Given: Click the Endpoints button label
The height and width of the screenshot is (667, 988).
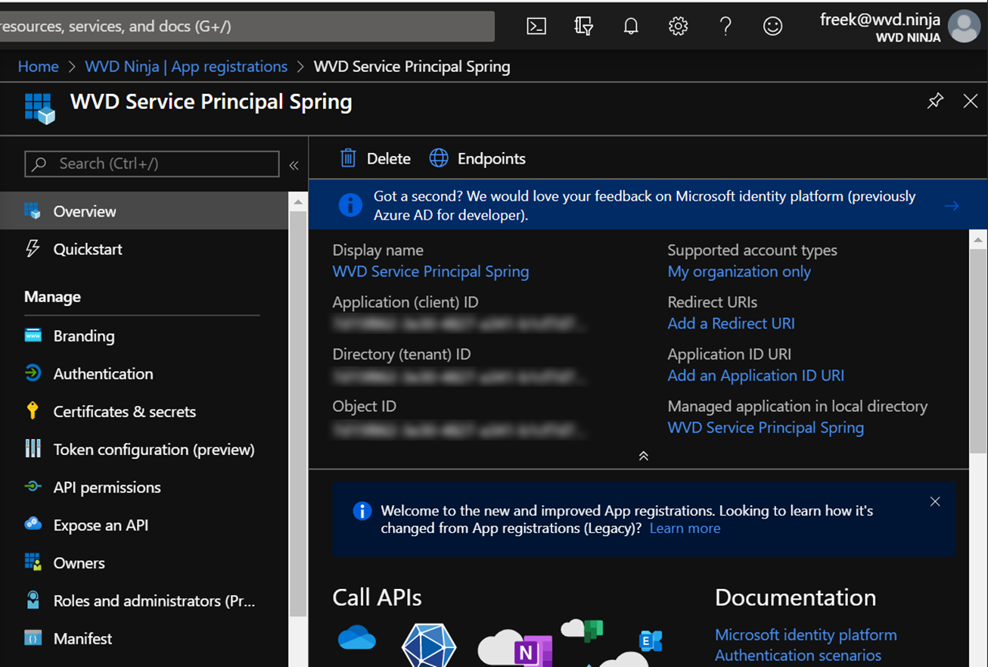Looking at the screenshot, I should 492,158.
